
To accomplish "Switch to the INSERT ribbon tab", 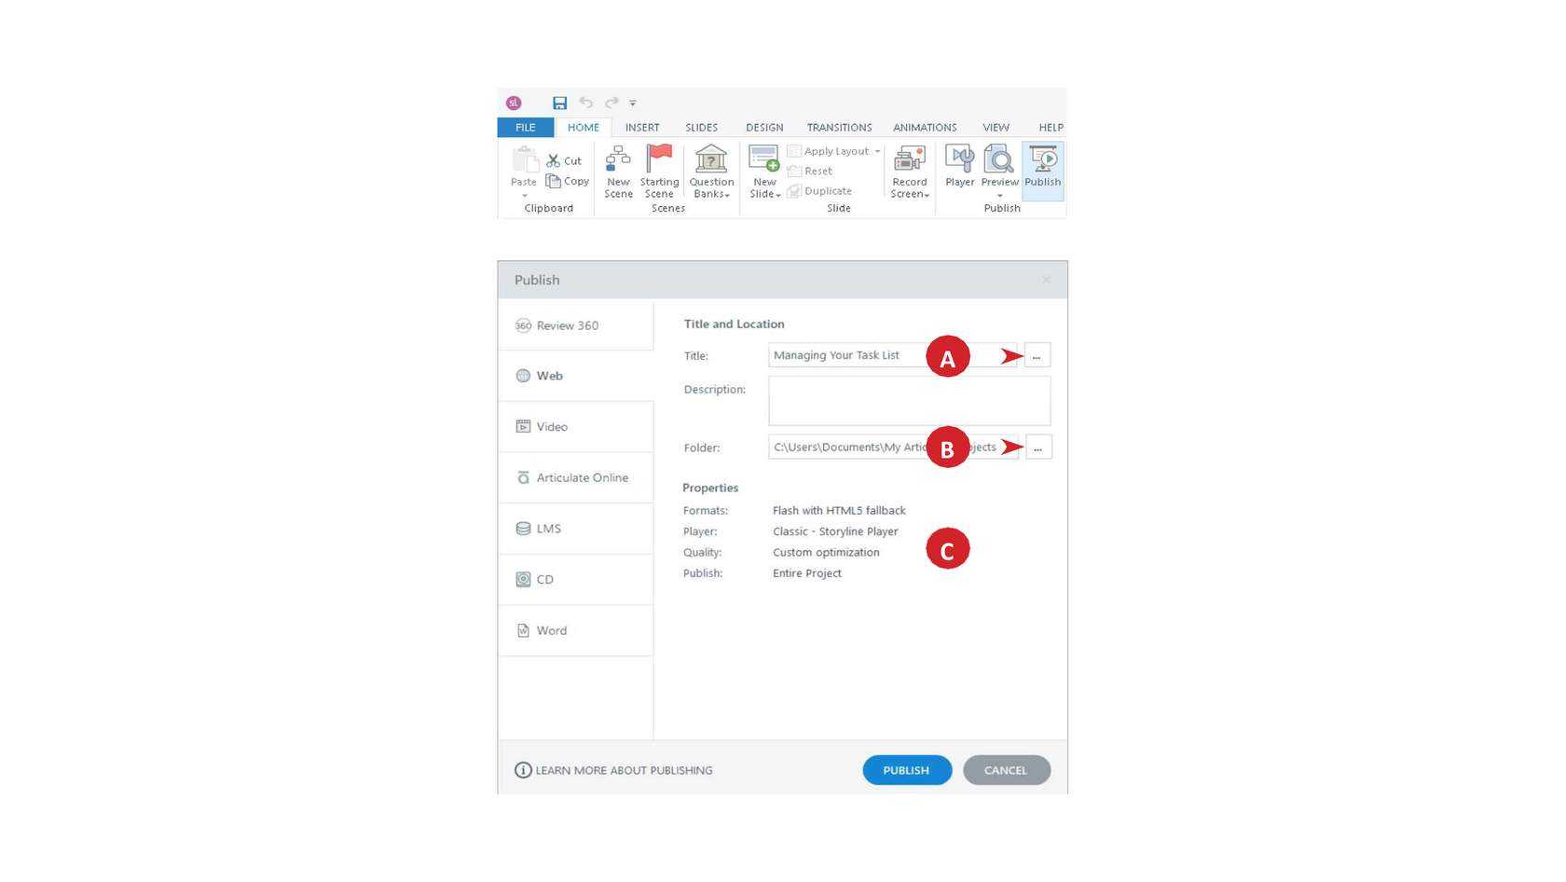I will click(x=642, y=128).
